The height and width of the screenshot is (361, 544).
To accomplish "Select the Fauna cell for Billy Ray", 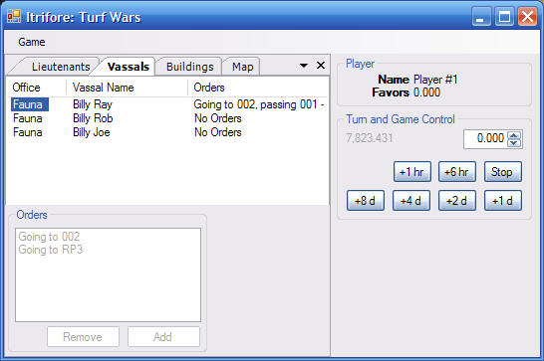I will pos(30,104).
